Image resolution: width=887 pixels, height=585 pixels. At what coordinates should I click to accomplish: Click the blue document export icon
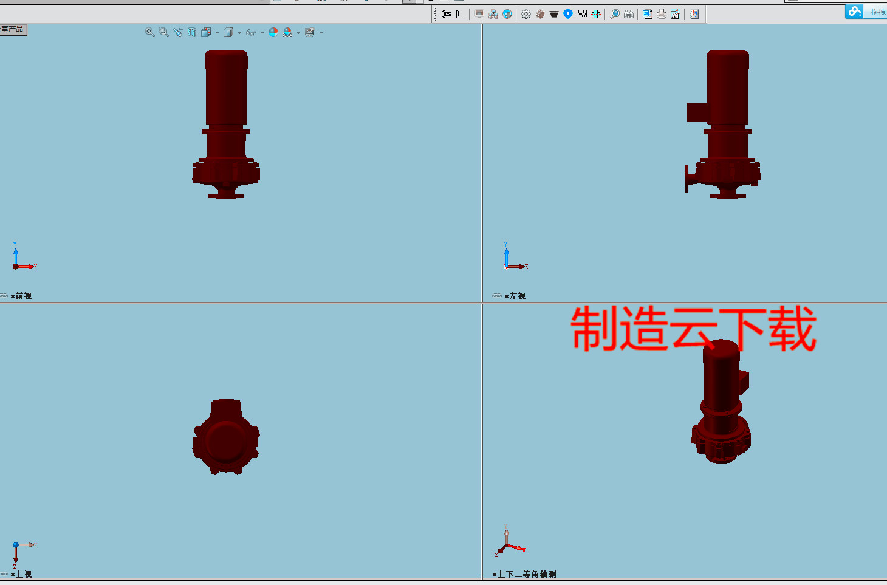tap(648, 14)
